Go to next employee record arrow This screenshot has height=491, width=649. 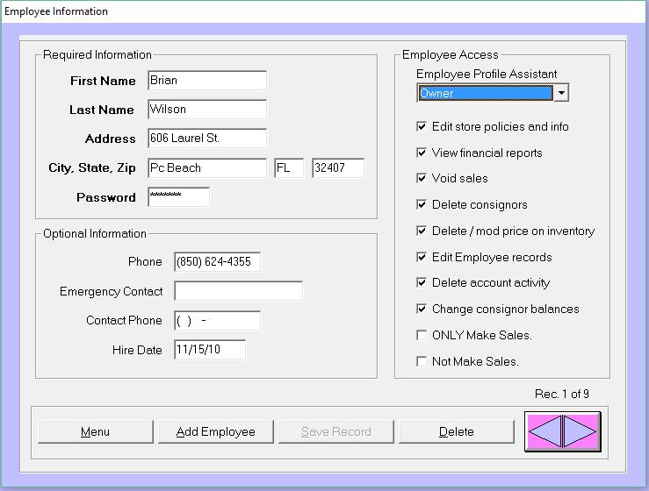click(580, 431)
